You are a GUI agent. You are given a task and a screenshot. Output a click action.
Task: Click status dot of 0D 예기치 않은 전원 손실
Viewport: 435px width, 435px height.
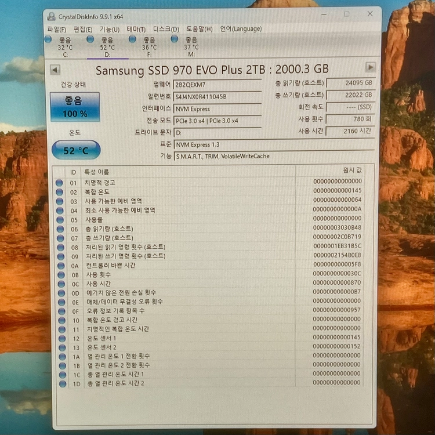61,293
